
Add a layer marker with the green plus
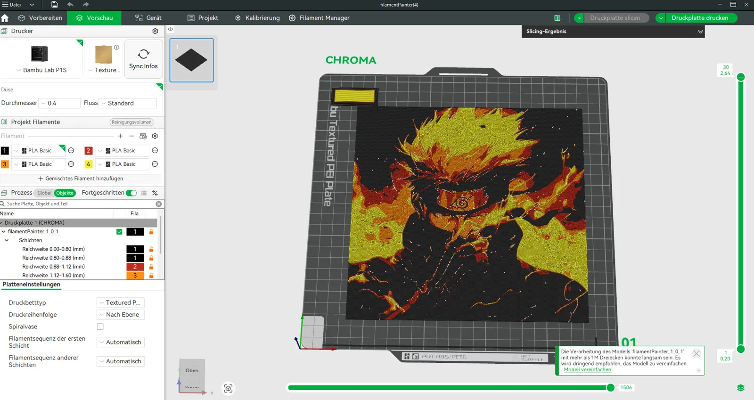click(741, 77)
